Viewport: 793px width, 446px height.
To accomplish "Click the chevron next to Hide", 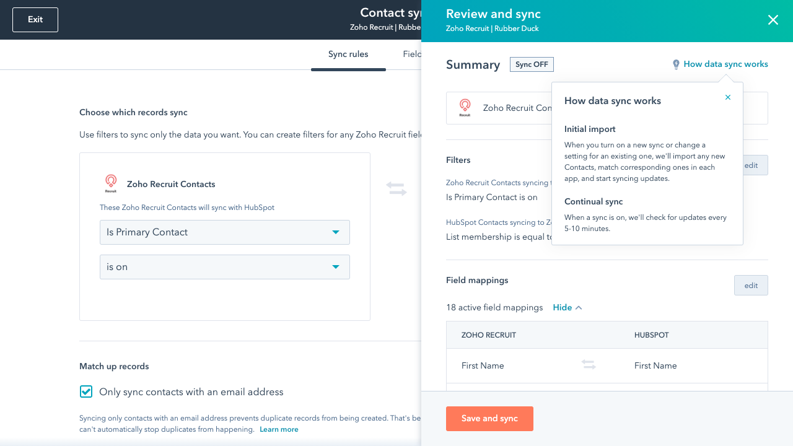I will click(x=579, y=308).
